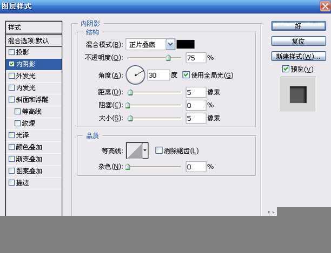Viewport: 331px width, 253px height.
Task: Enable the 斜面和浮雕 bevel checkbox
Action: tap(11, 100)
